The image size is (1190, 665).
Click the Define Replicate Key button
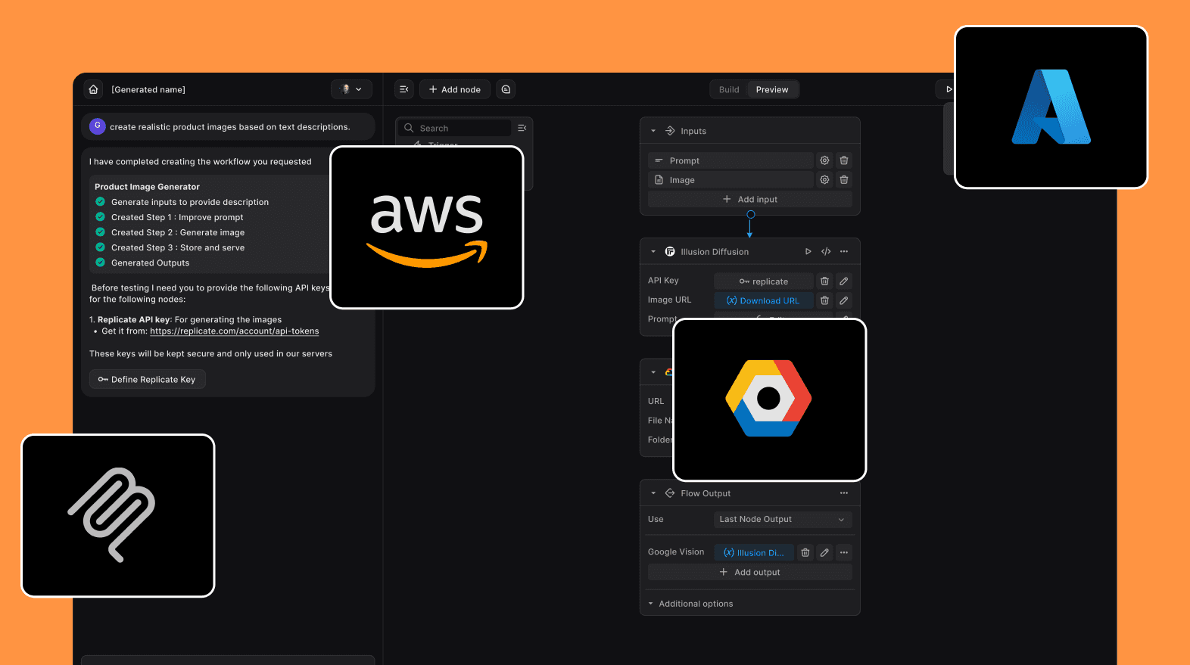[148, 379]
